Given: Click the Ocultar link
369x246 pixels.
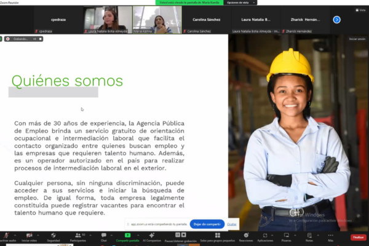Looking at the screenshot, I should point(232,224).
